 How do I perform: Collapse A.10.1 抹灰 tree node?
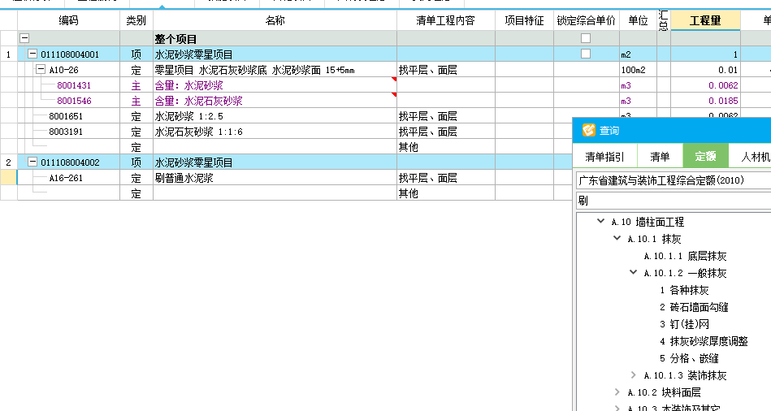[x=617, y=239]
